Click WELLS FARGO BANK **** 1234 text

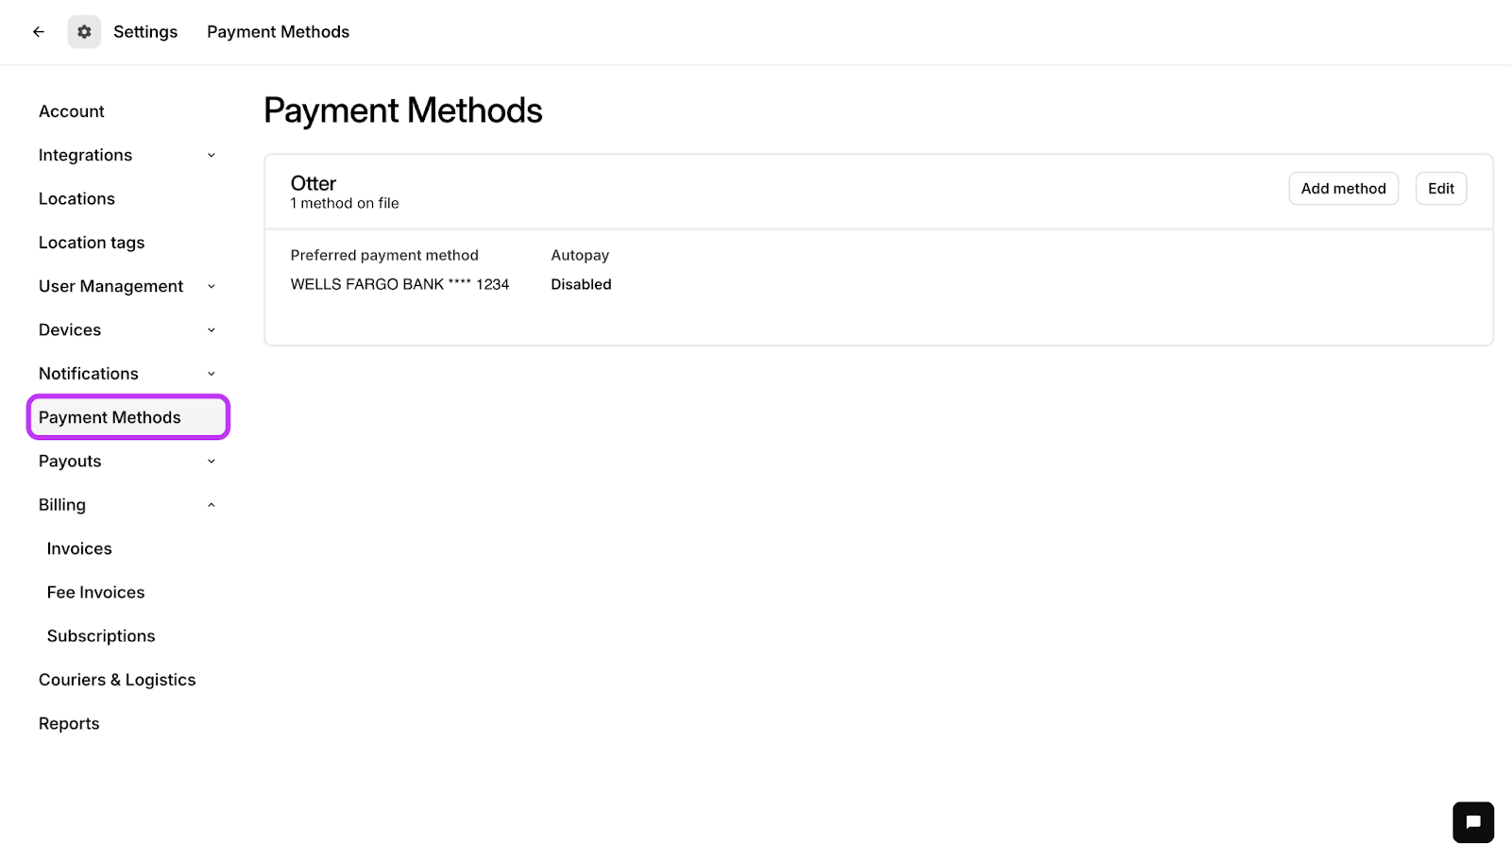[x=399, y=284]
